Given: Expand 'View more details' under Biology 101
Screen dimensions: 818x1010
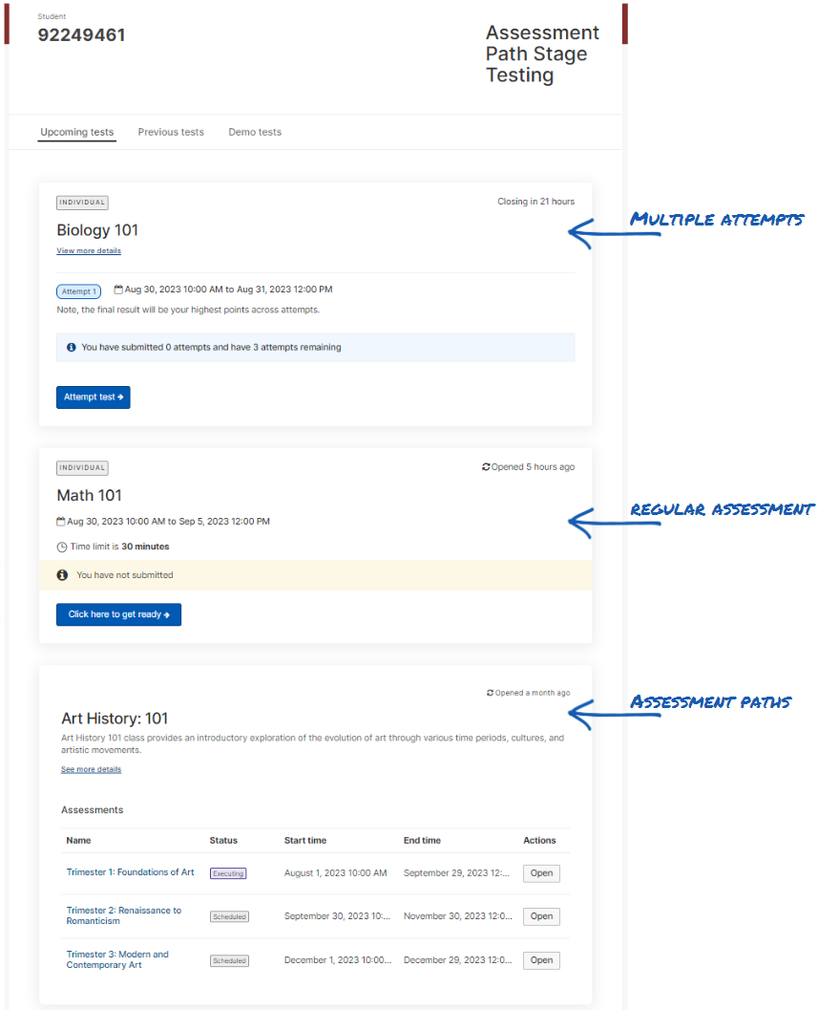Looking at the screenshot, I should [x=89, y=250].
